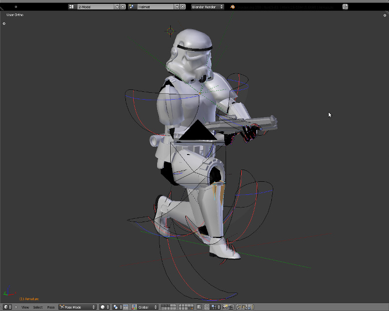Add a new screen layout with plus
389x311 pixels.
pos(117,7)
